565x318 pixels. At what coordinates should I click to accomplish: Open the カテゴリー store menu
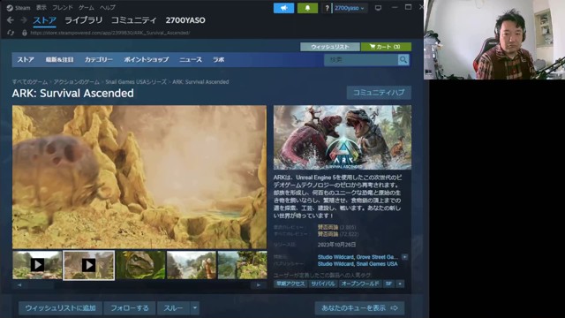tap(99, 60)
